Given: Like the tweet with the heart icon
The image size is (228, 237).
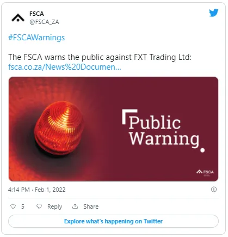Looking at the screenshot, I should [13, 206].
